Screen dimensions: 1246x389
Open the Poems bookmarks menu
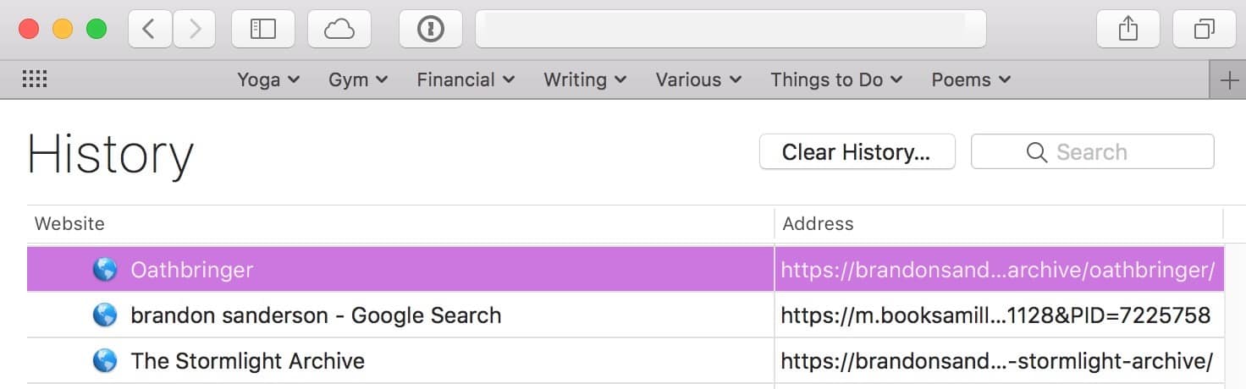coord(971,79)
